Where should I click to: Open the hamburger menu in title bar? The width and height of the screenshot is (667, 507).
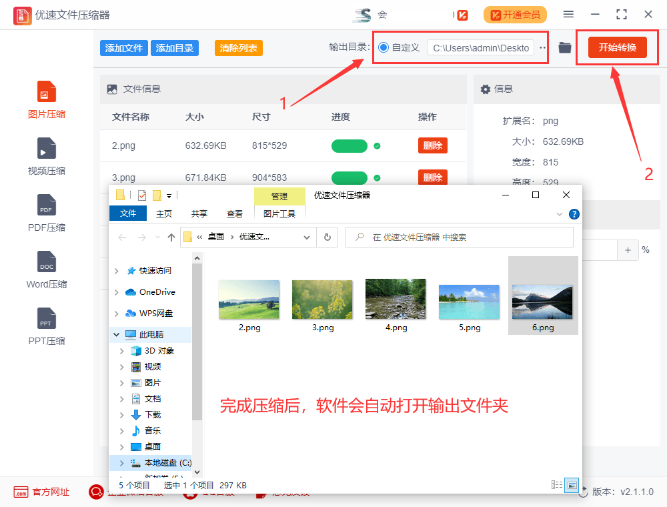(568, 14)
